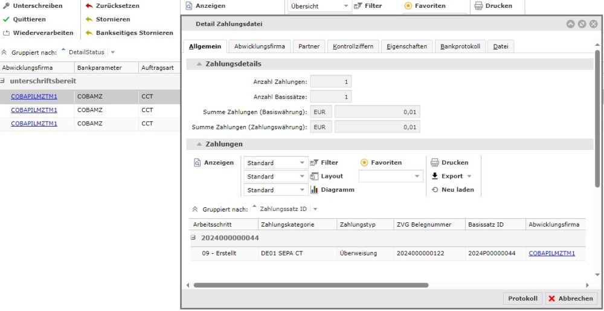Click Summe Zahlungen Zahlungswährung amount field

377,127
